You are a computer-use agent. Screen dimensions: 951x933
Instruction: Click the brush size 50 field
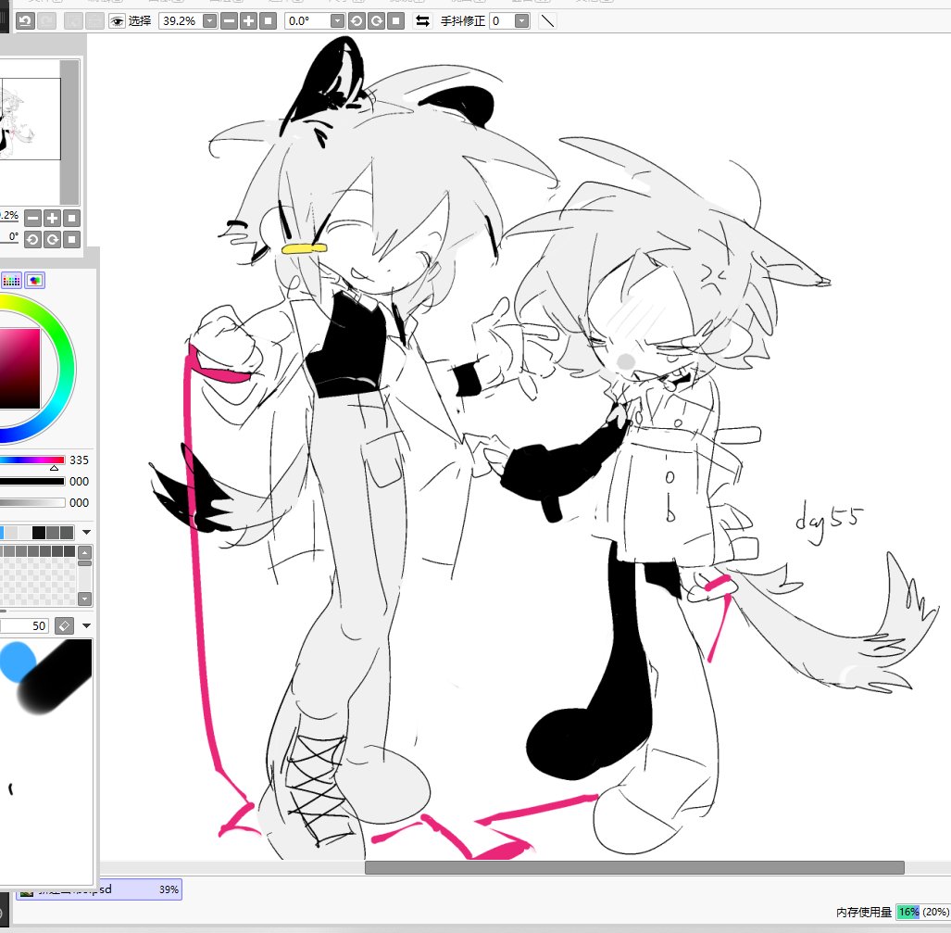point(24,625)
